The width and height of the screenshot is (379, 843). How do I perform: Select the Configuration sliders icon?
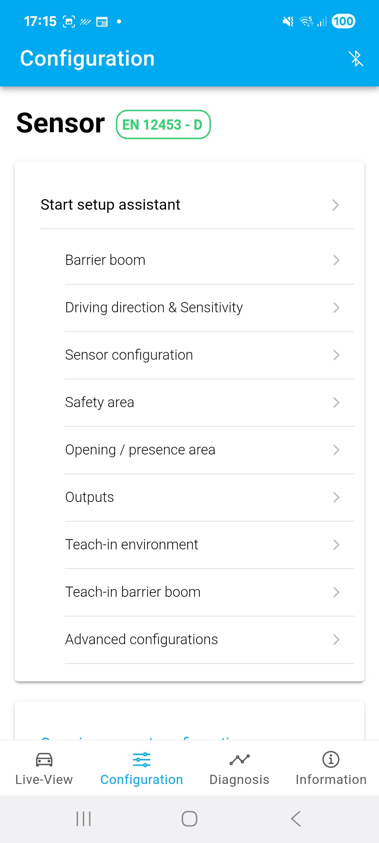click(142, 759)
